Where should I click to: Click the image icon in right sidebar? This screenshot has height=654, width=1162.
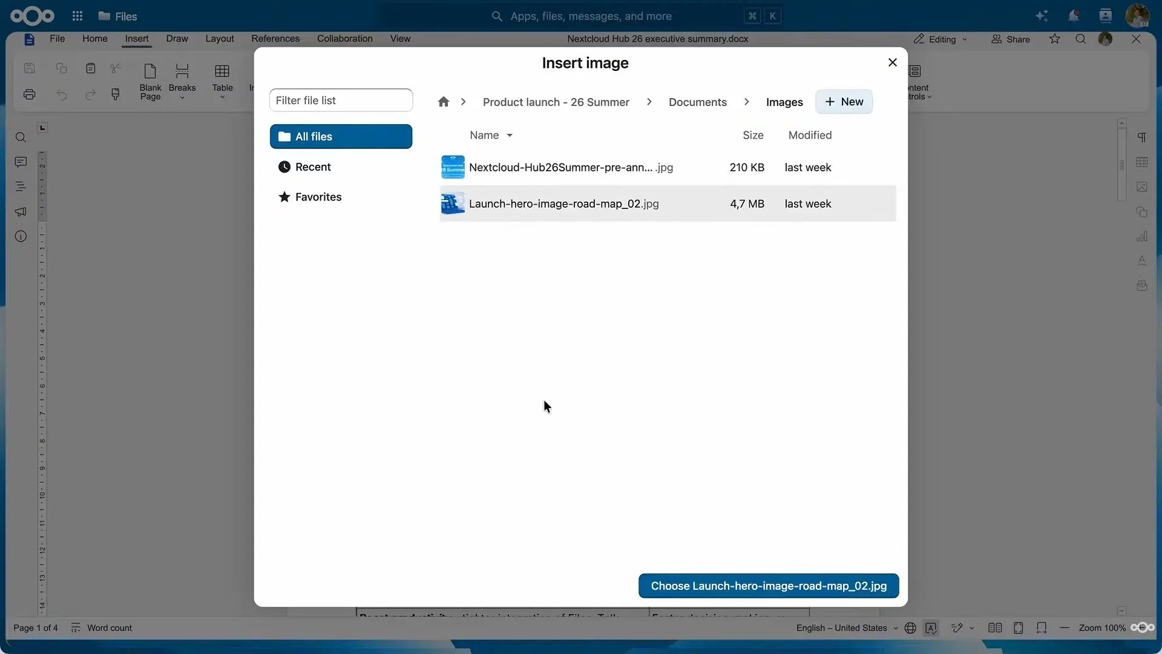(x=1142, y=187)
